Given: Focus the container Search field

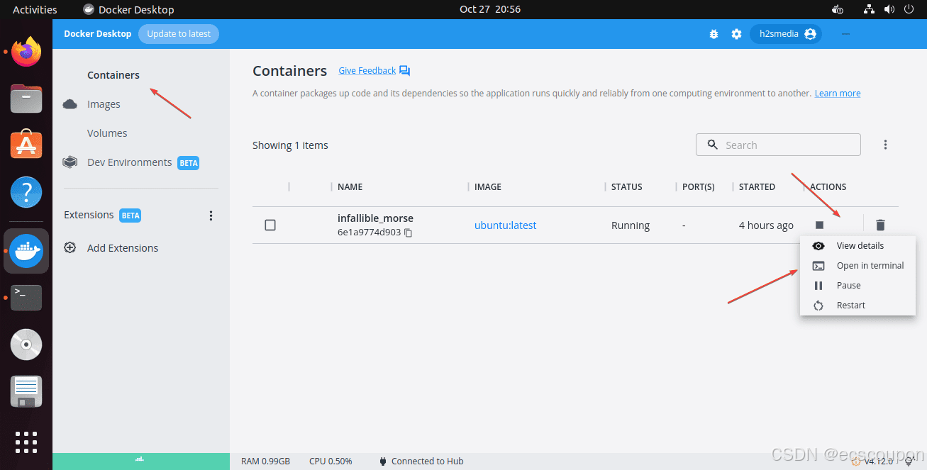Looking at the screenshot, I should (x=778, y=145).
